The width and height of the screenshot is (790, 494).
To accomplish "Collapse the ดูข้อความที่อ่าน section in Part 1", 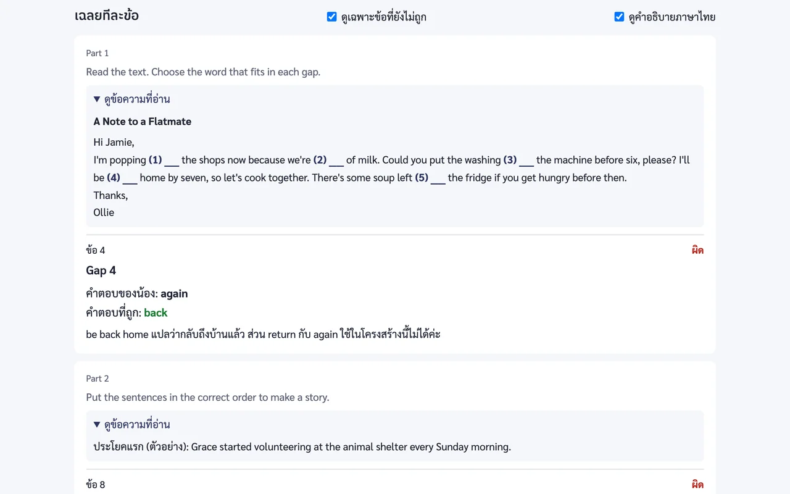I will pos(131,99).
